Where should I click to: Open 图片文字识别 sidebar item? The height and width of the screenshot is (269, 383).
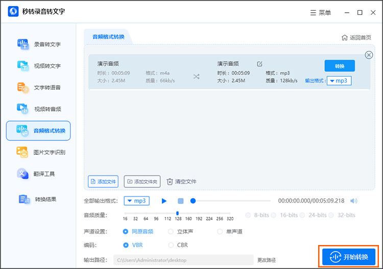pos(40,152)
